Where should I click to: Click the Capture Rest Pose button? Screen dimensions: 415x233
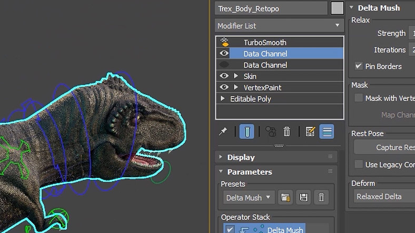coord(384,147)
